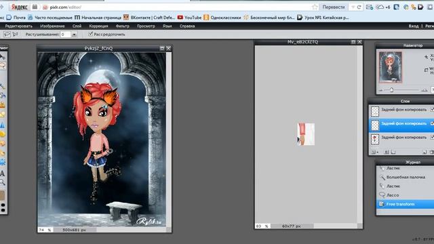Select the Zoom magnifier tool
The width and height of the screenshot is (434, 244).
click(x=3, y=182)
